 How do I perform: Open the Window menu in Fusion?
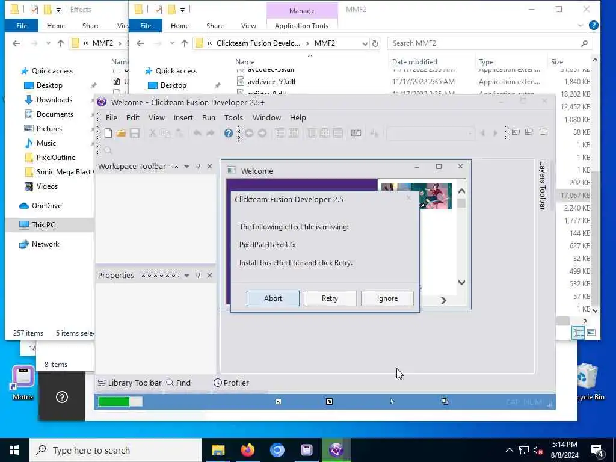266,117
